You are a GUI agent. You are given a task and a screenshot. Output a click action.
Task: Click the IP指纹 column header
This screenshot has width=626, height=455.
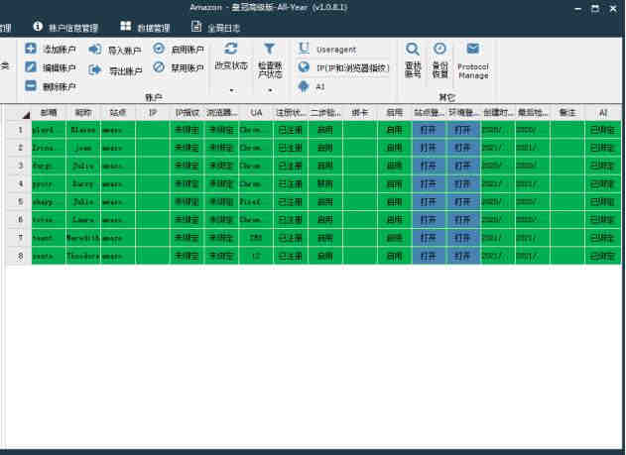point(188,113)
